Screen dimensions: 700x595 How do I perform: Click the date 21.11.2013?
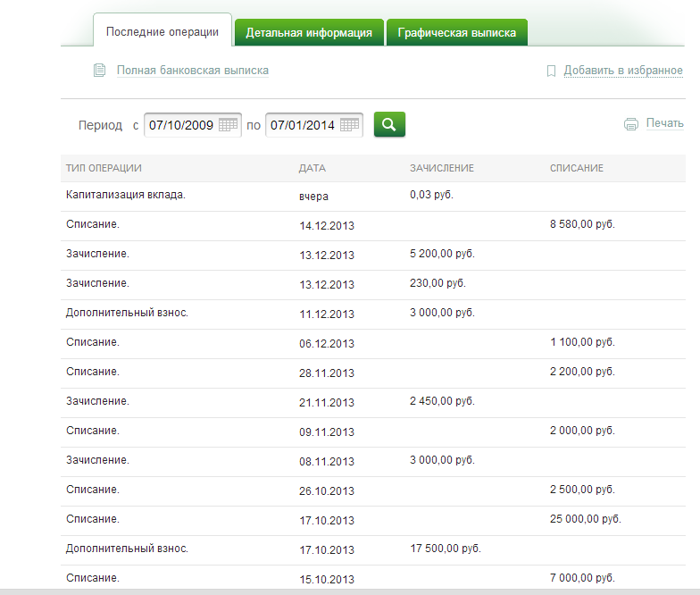tap(327, 402)
